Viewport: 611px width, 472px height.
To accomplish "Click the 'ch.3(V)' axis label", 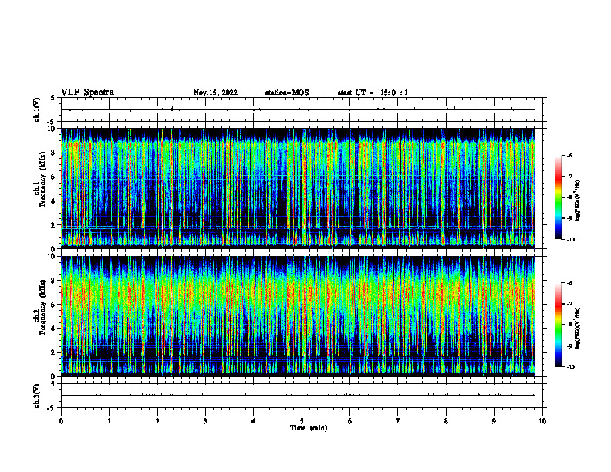I will pyautogui.click(x=37, y=396).
